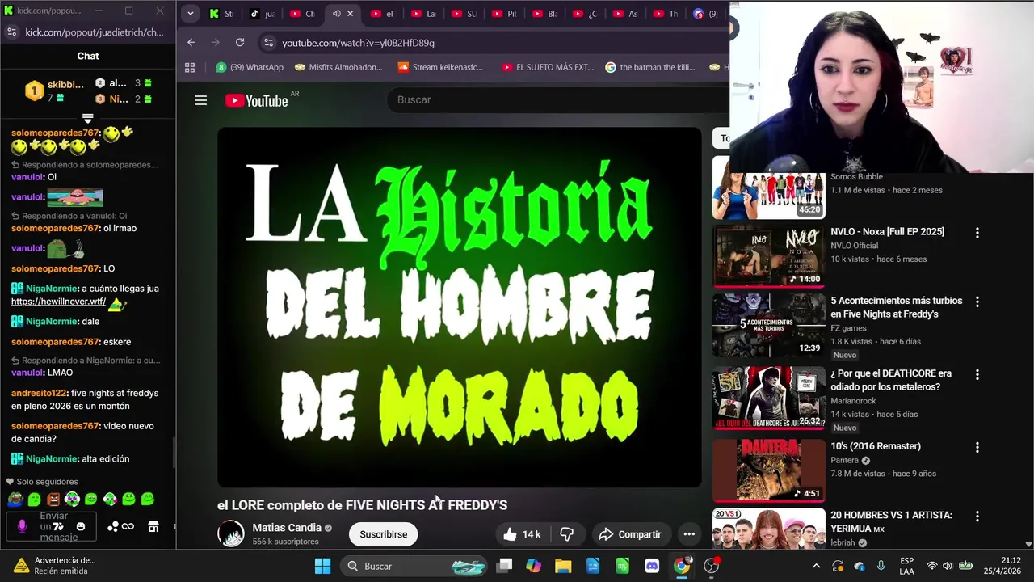Share the video via Compartir button
This screenshot has width=1034, height=582.
(630, 534)
